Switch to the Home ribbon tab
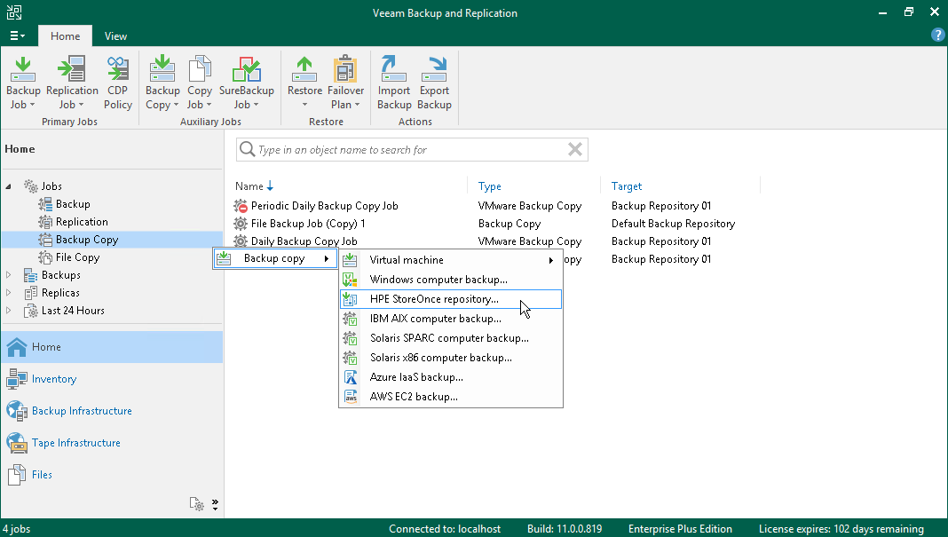 tap(66, 36)
